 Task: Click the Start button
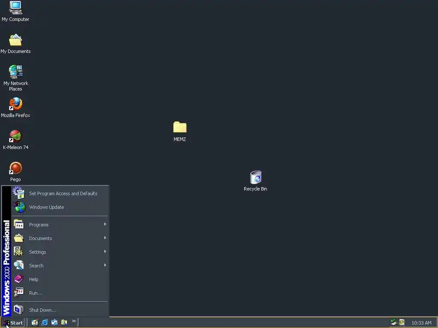click(x=12, y=323)
